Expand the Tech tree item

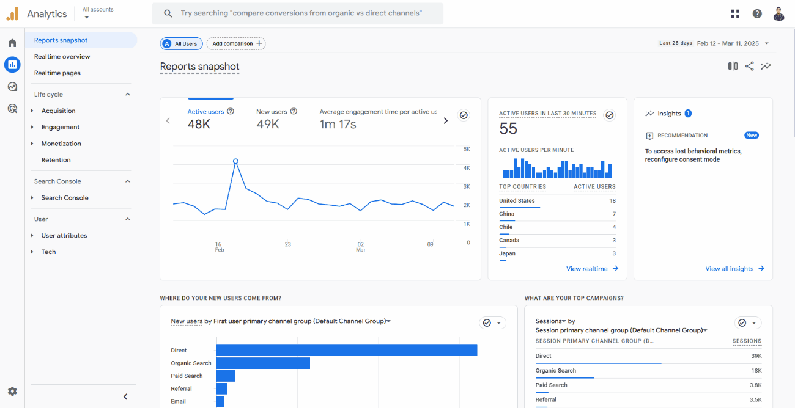[32, 252]
